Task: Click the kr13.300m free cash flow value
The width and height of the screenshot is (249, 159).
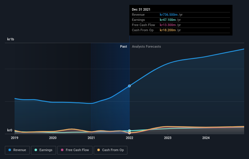Action: tap(168, 25)
